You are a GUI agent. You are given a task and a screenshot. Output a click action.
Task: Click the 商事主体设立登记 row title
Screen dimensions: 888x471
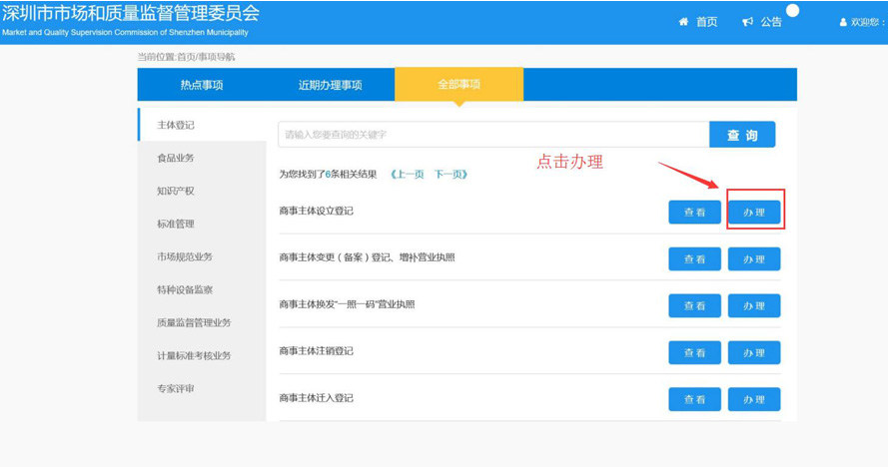click(x=316, y=211)
